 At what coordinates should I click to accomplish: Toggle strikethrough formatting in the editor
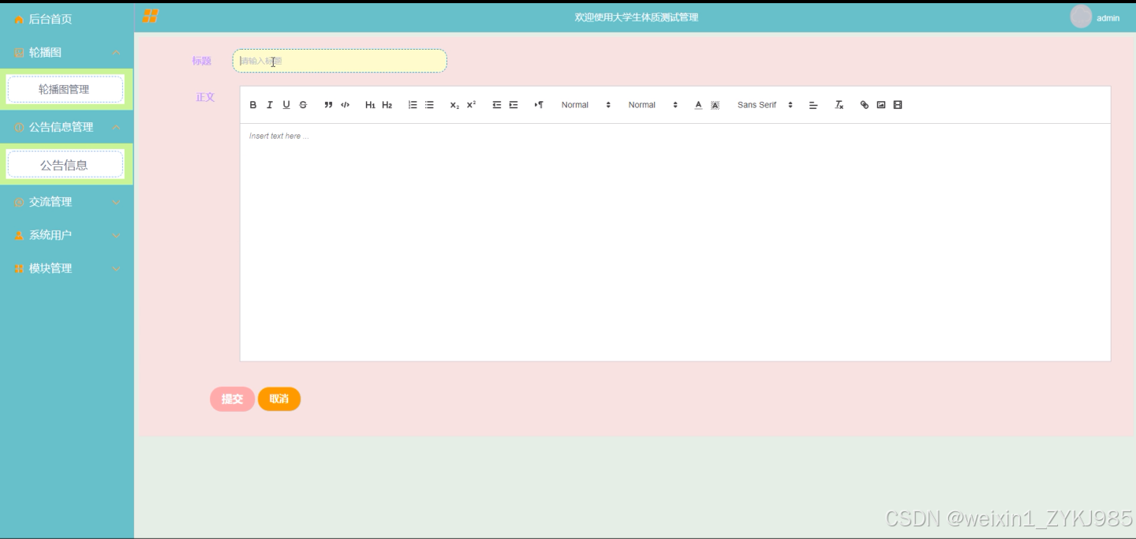pos(303,105)
